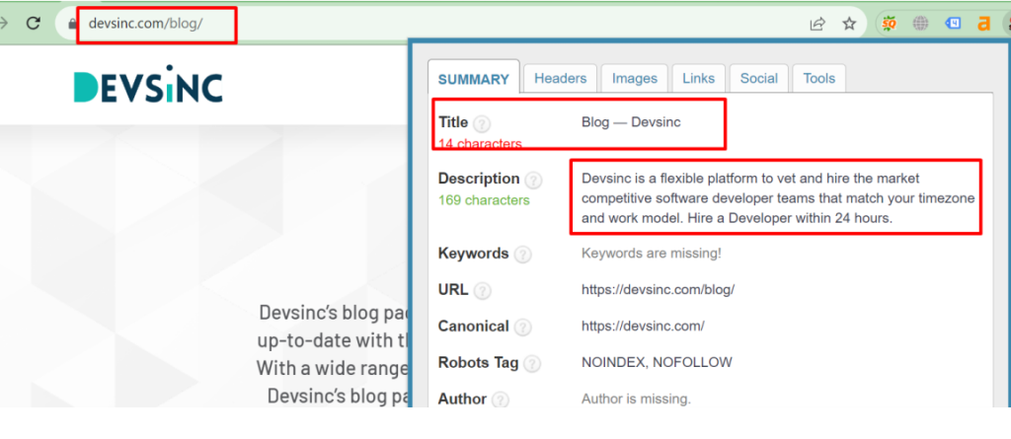Bookmark this page with the star icon
1011x439 pixels.
(849, 25)
